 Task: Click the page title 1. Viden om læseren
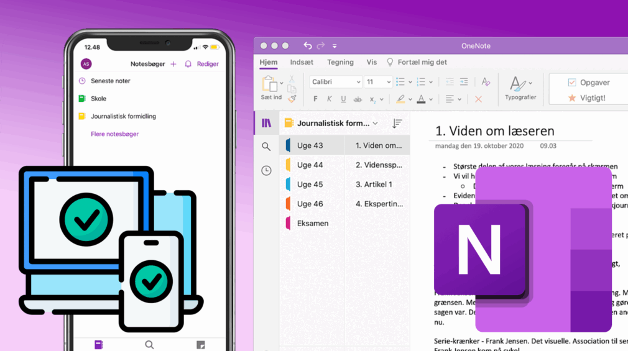coord(495,131)
